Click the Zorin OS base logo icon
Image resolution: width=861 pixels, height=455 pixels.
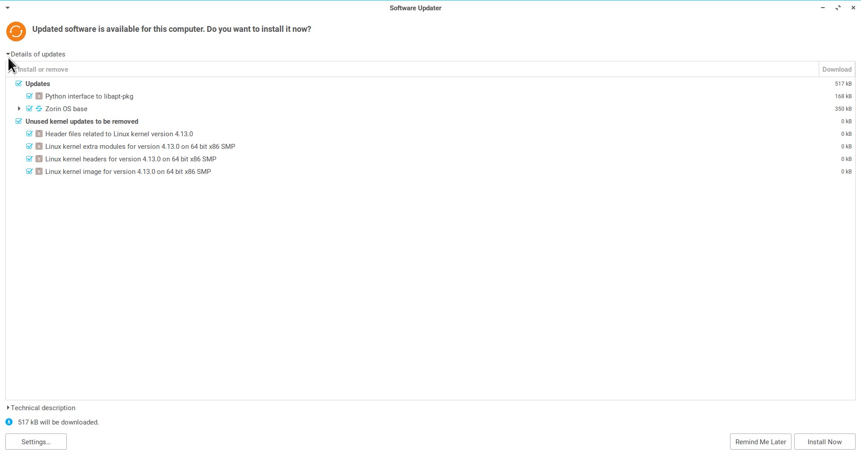coord(39,109)
